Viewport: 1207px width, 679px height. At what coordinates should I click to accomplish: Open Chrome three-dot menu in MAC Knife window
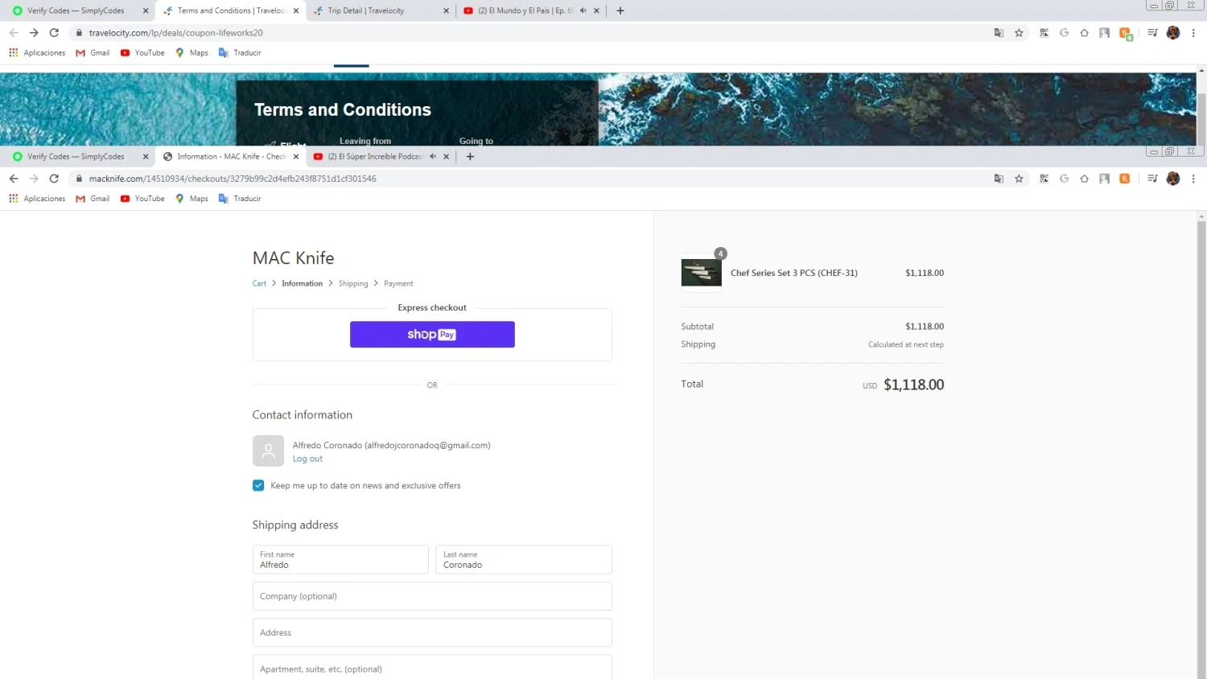1193,179
